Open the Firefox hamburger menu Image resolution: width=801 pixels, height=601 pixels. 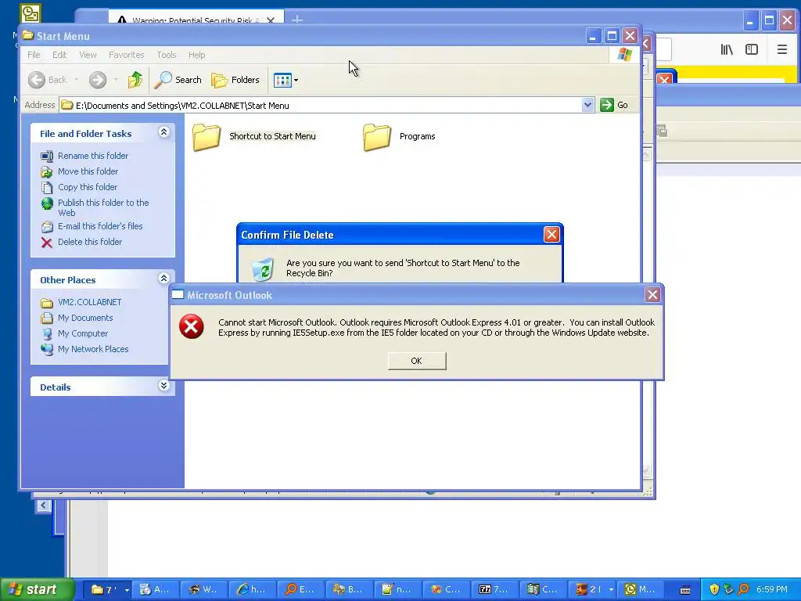point(781,49)
